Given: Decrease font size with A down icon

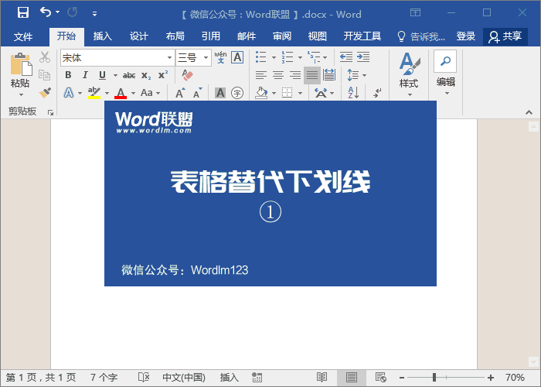Looking at the screenshot, I should (197, 93).
